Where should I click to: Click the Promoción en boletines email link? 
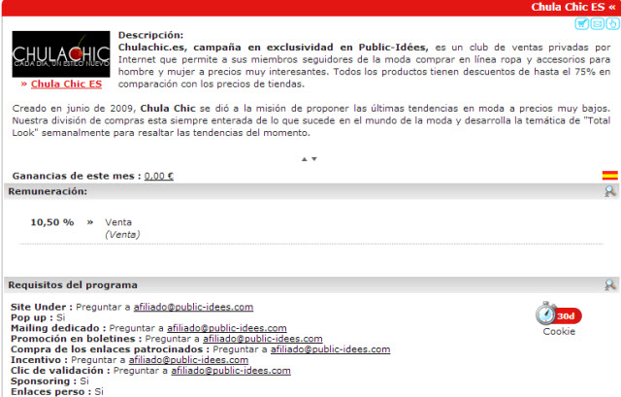pos(263,339)
